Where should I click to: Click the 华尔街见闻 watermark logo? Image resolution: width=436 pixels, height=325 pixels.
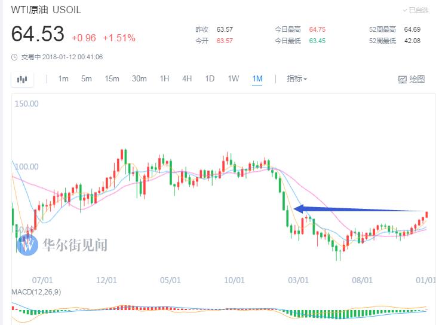pyautogui.click(x=27, y=244)
